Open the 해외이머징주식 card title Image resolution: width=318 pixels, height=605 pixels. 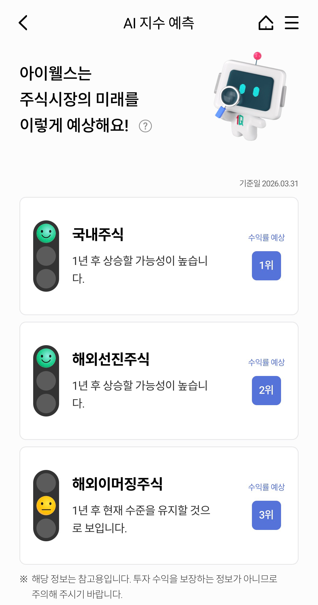point(117,484)
